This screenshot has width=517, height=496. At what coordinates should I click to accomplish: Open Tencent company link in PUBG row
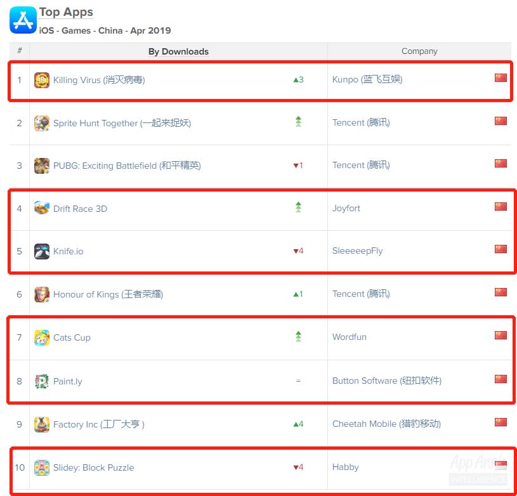point(361,165)
